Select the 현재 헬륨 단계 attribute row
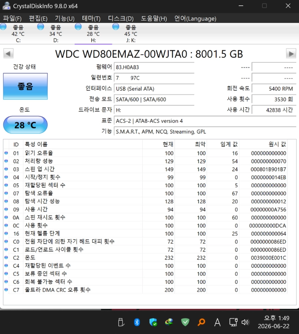 tap(146, 234)
